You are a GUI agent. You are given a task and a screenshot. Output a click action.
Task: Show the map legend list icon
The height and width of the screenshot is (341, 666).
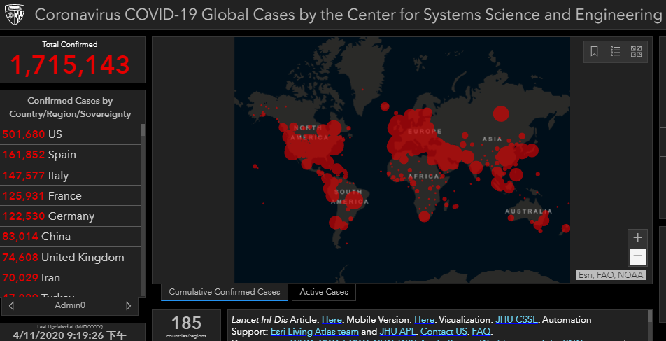point(615,51)
